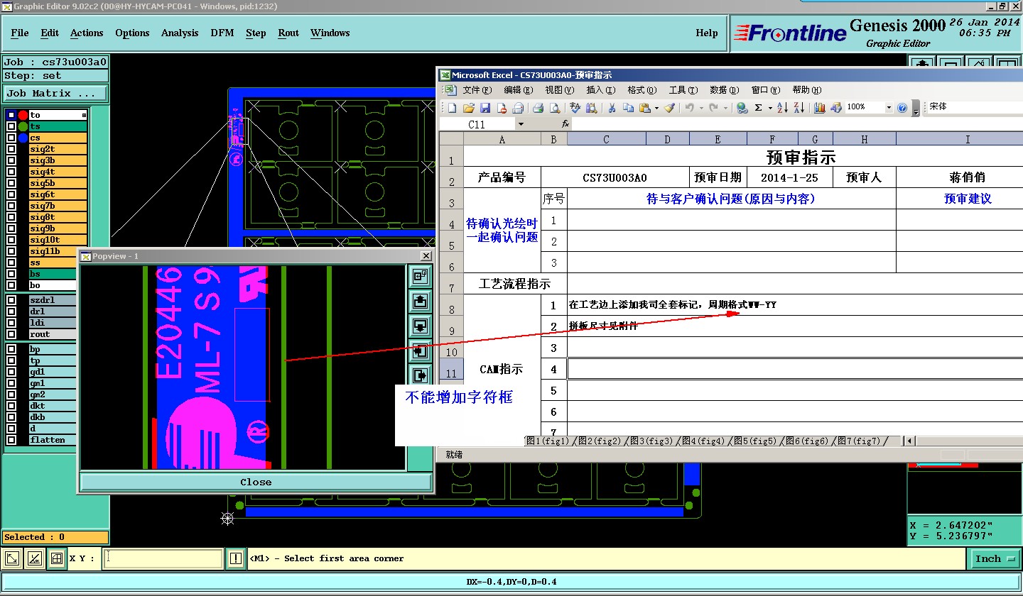
Task: Click the Copy icon in Excel toolbar
Action: tap(628, 108)
